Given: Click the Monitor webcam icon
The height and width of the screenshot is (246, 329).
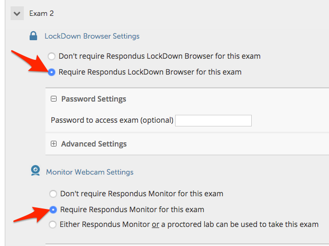Looking at the screenshot, I should click(35, 170).
